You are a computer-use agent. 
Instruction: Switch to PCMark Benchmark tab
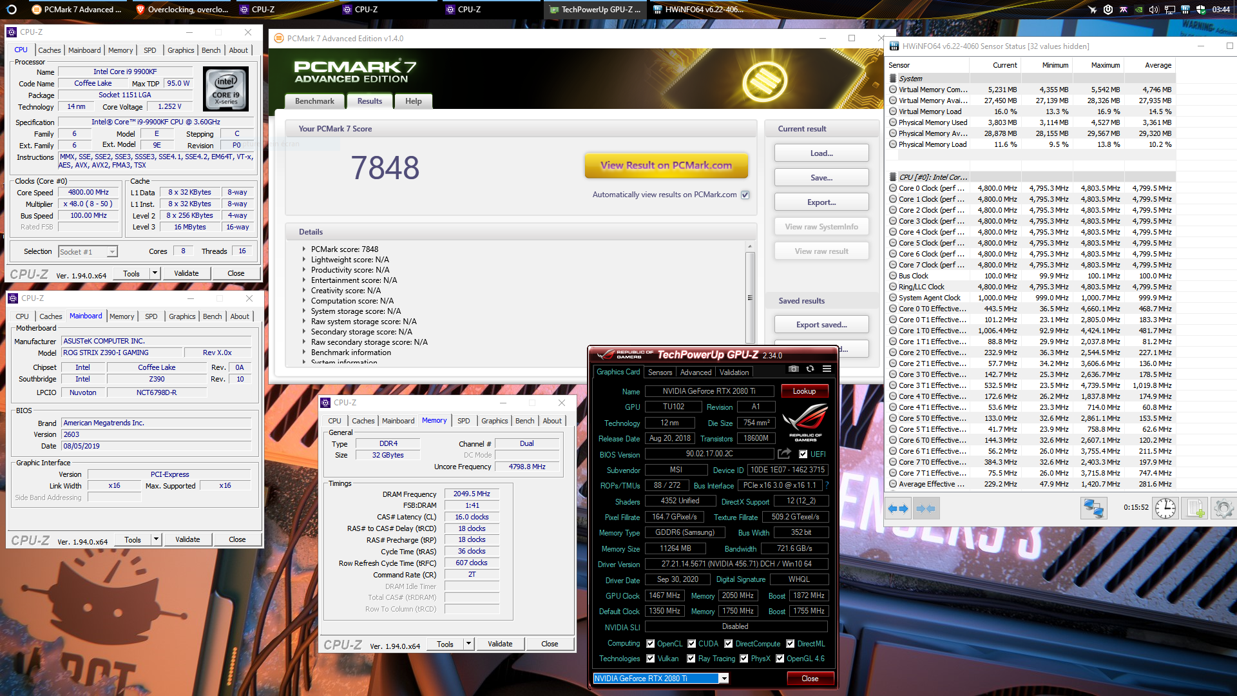point(314,101)
